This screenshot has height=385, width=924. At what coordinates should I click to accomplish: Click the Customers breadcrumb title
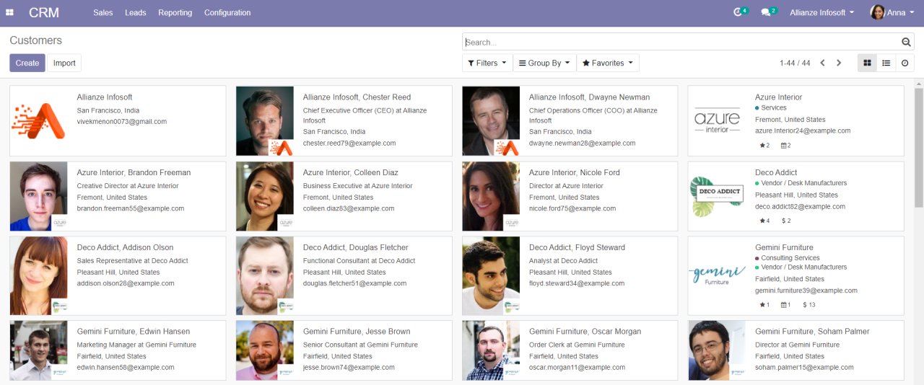(36, 40)
